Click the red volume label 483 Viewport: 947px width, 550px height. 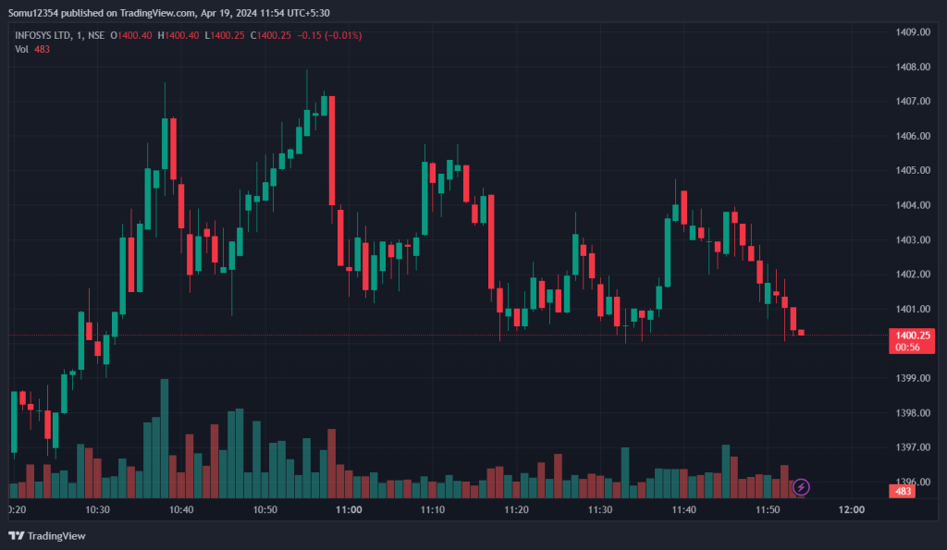pyautogui.click(x=903, y=492)
